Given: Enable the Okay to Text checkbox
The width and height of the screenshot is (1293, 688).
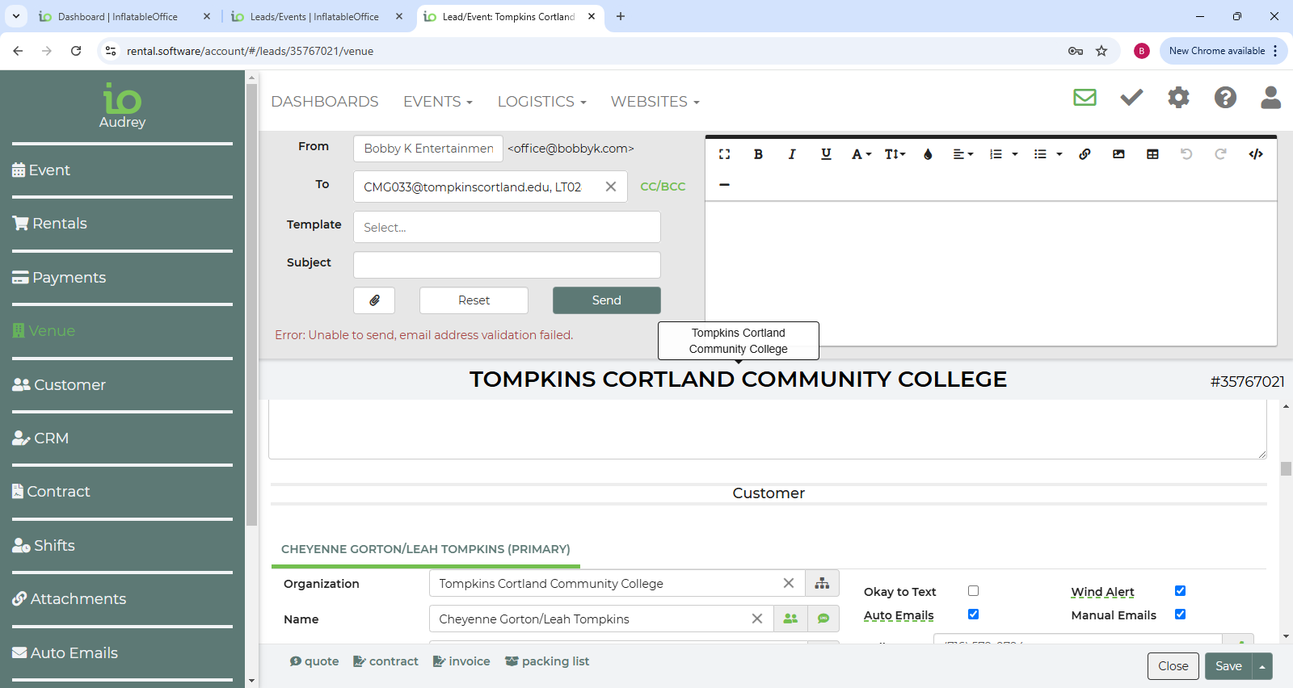Looking at the screenshot, I should 973,591.
